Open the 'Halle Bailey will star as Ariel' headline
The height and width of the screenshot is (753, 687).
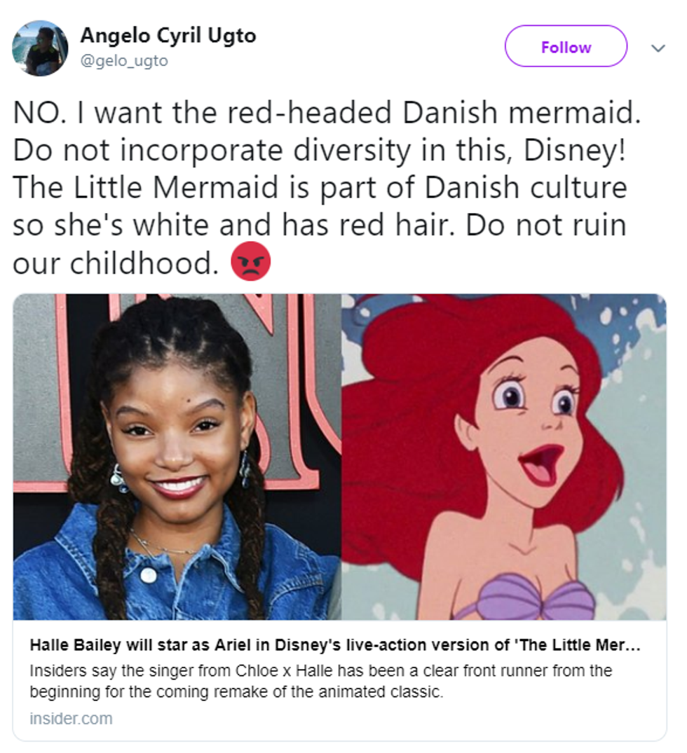(335, 645)
